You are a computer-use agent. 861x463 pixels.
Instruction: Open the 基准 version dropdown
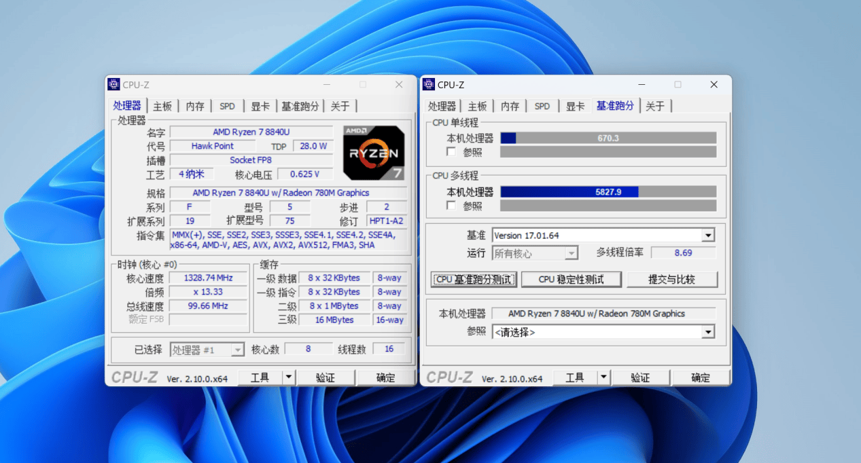click(708, 236)
